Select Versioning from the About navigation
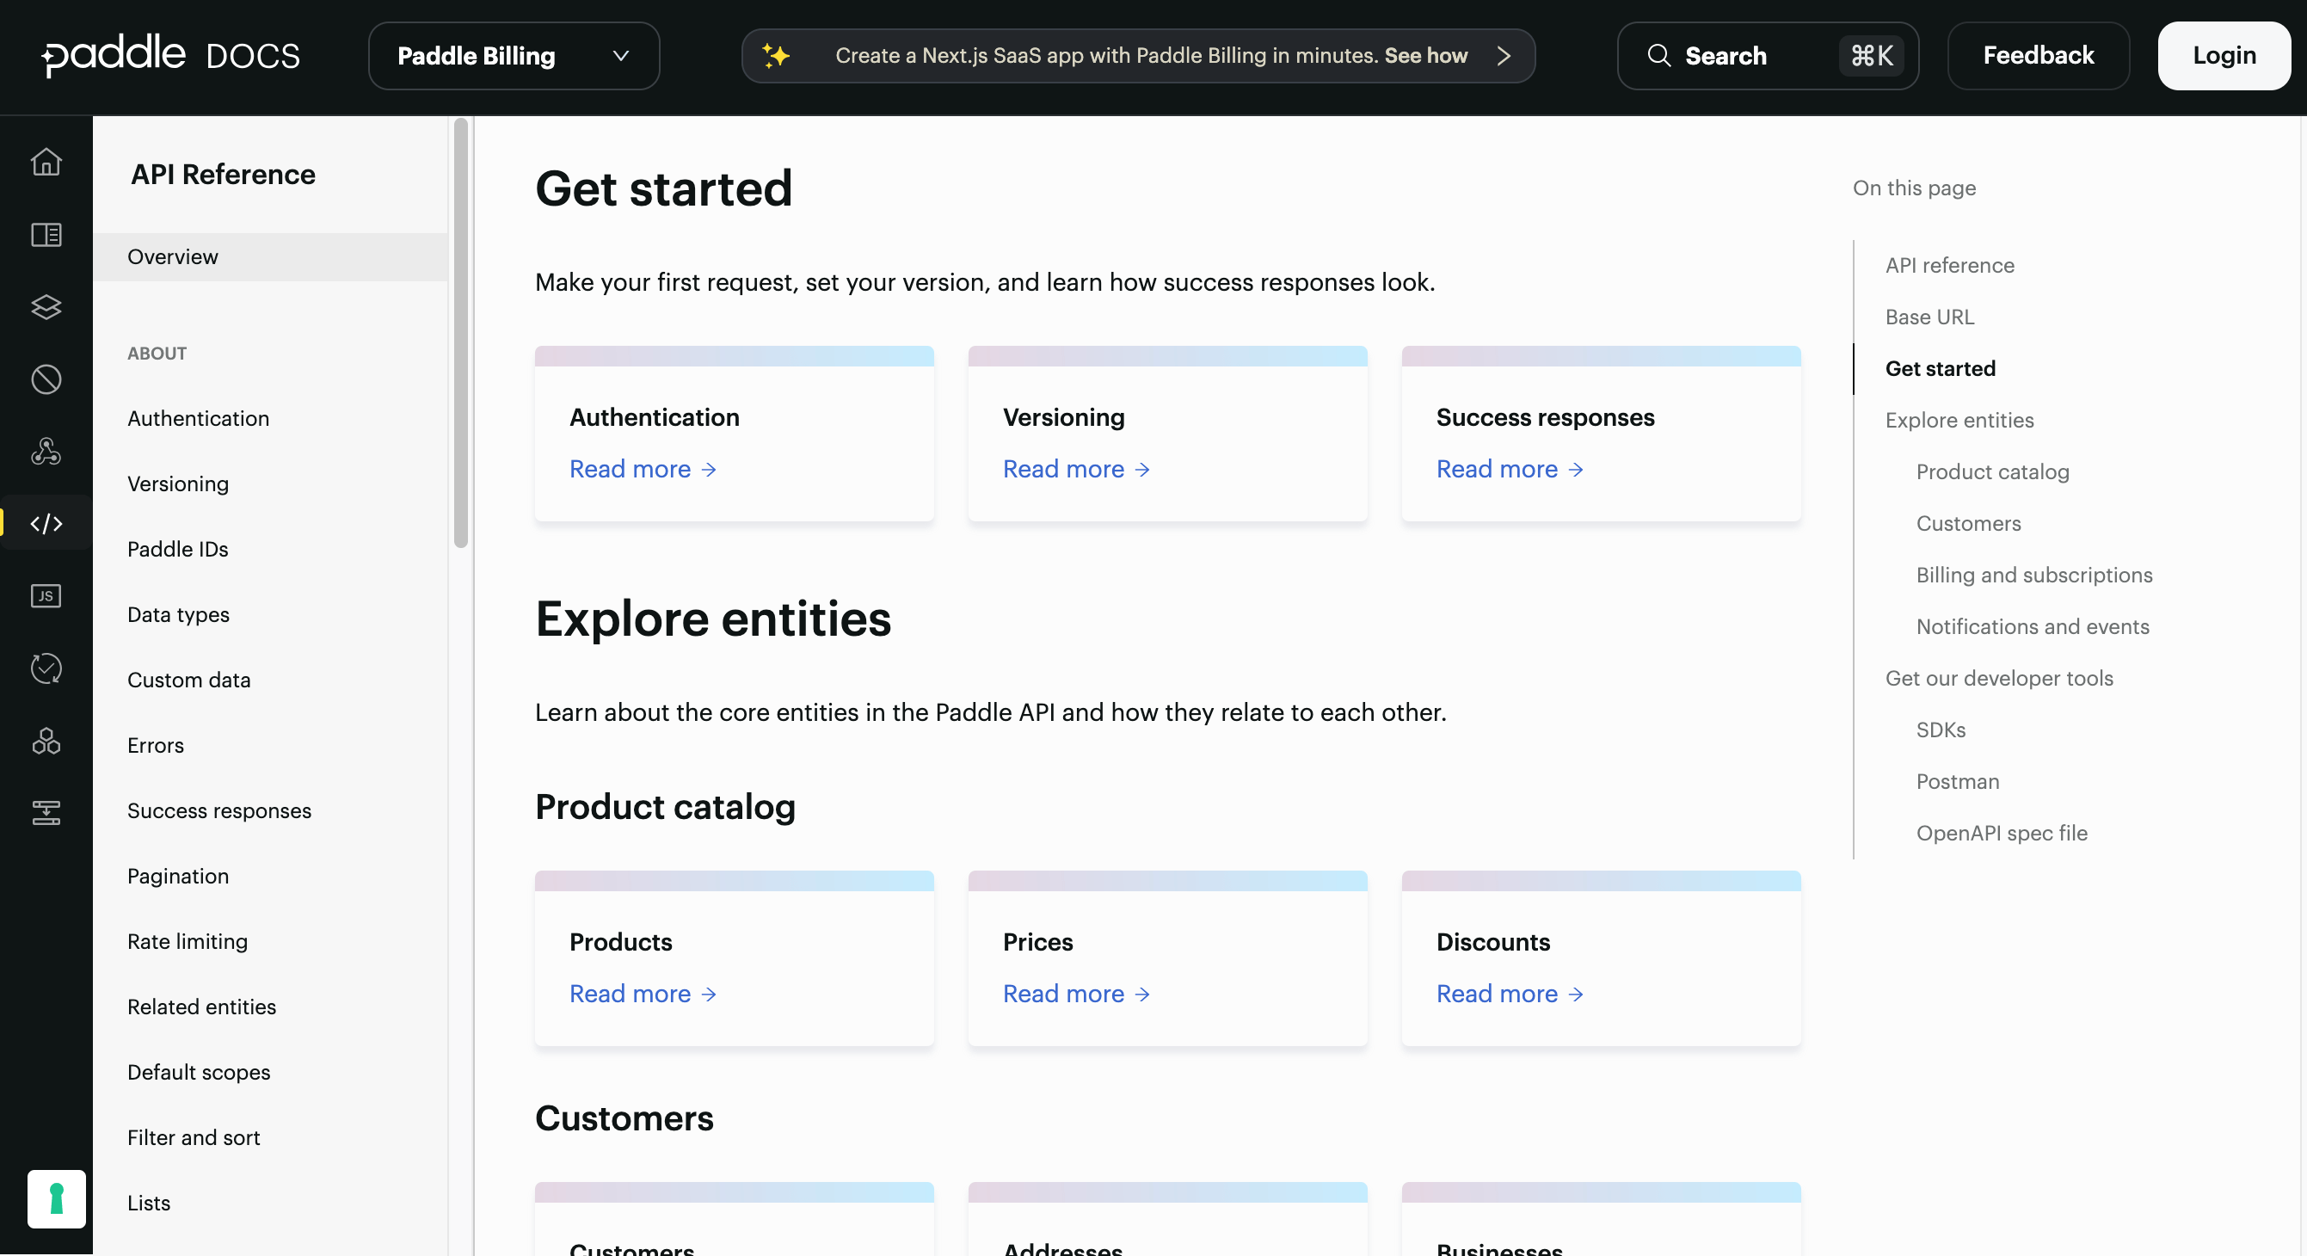Screen dimensions: 2307x1256 pos(177,483)
